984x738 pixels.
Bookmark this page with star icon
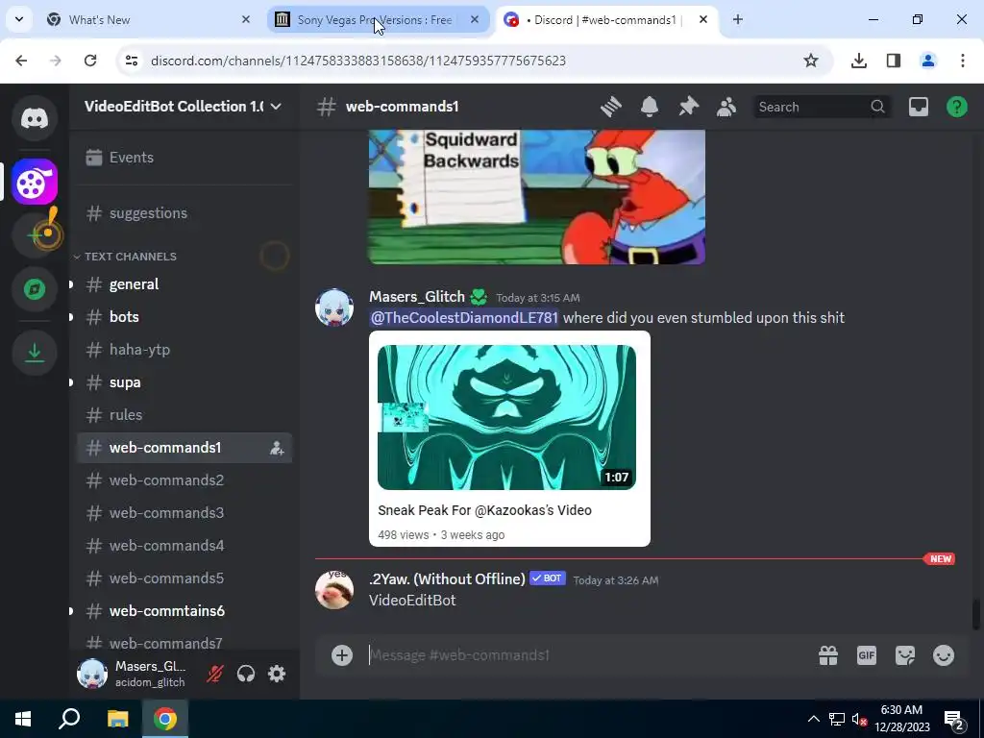coord(811,61)
